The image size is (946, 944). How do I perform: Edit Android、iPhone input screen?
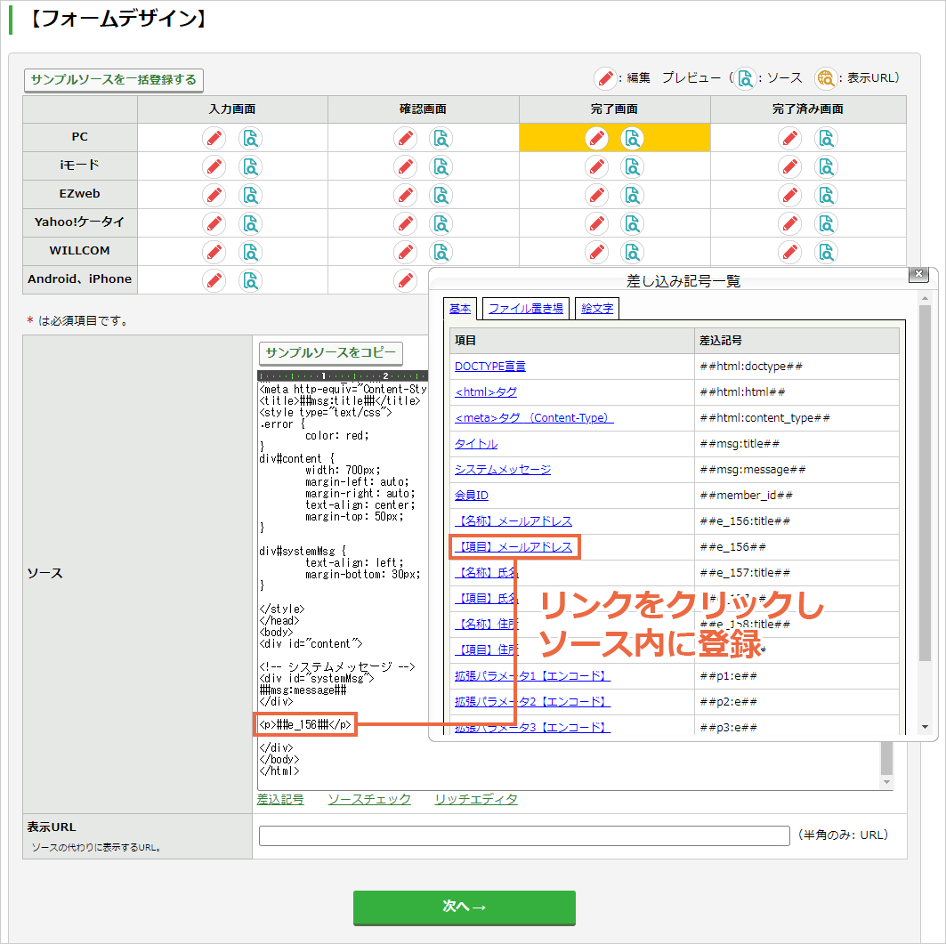pyautogui.click(x=214, y=280)
